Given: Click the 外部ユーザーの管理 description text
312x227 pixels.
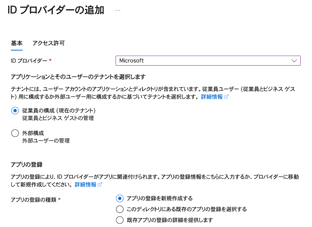Looking at the screenshot, I should [x=46, y=141].
